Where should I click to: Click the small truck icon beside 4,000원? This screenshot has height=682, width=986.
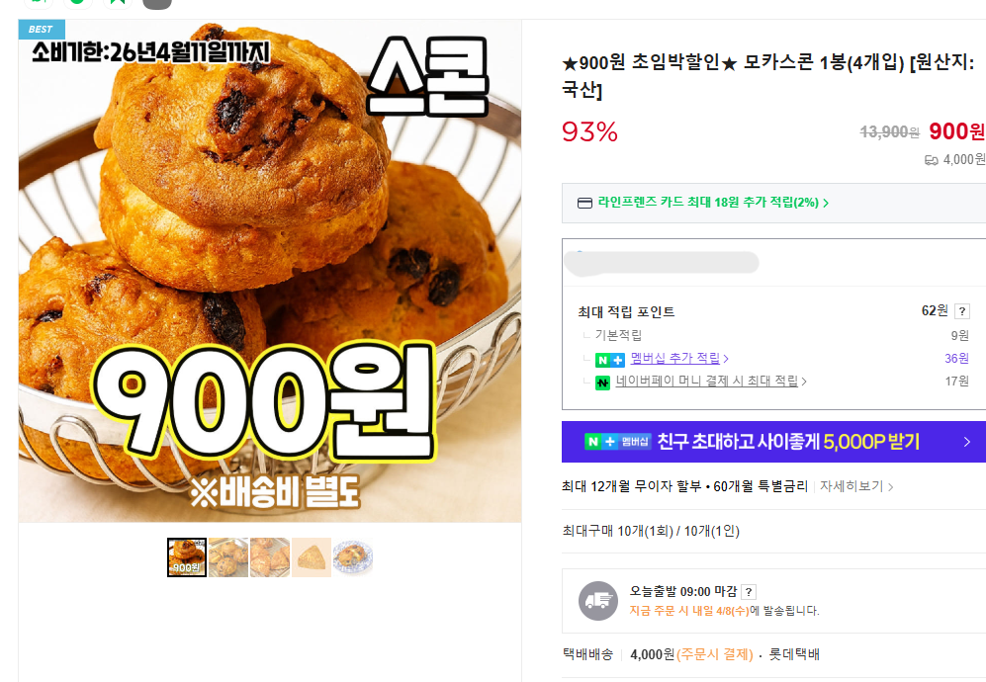[x=931, y=161]
